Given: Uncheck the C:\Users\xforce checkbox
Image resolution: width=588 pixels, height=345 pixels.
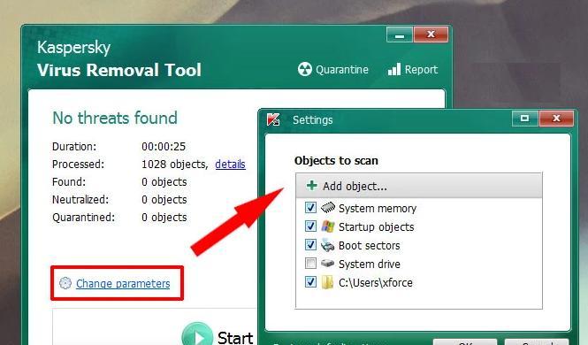Looking at the screenshot, I should click(x=310, y=281).
